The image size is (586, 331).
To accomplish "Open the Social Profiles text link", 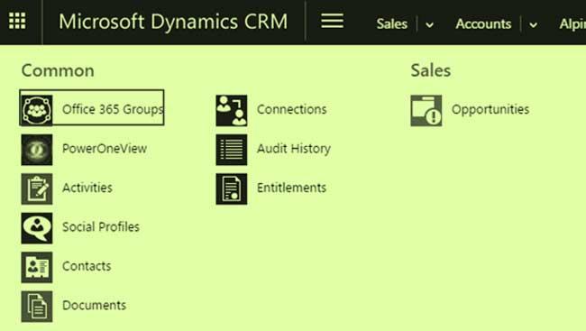I will tap(101, 226).
